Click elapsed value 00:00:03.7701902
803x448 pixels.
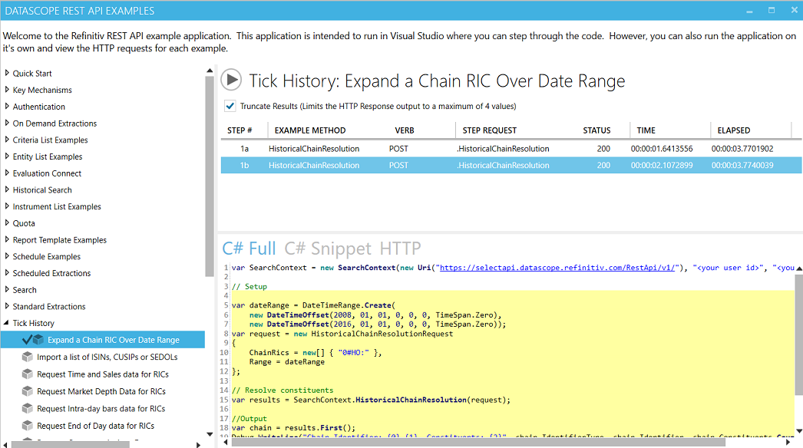pyautogui.click(x=742, y=149)
